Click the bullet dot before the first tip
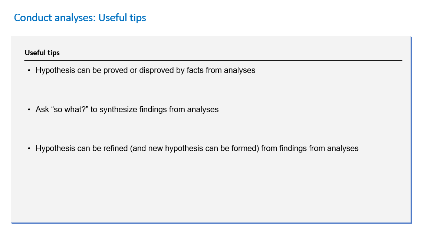The width and height of the screenshot is (421, 234). [29, 70]
